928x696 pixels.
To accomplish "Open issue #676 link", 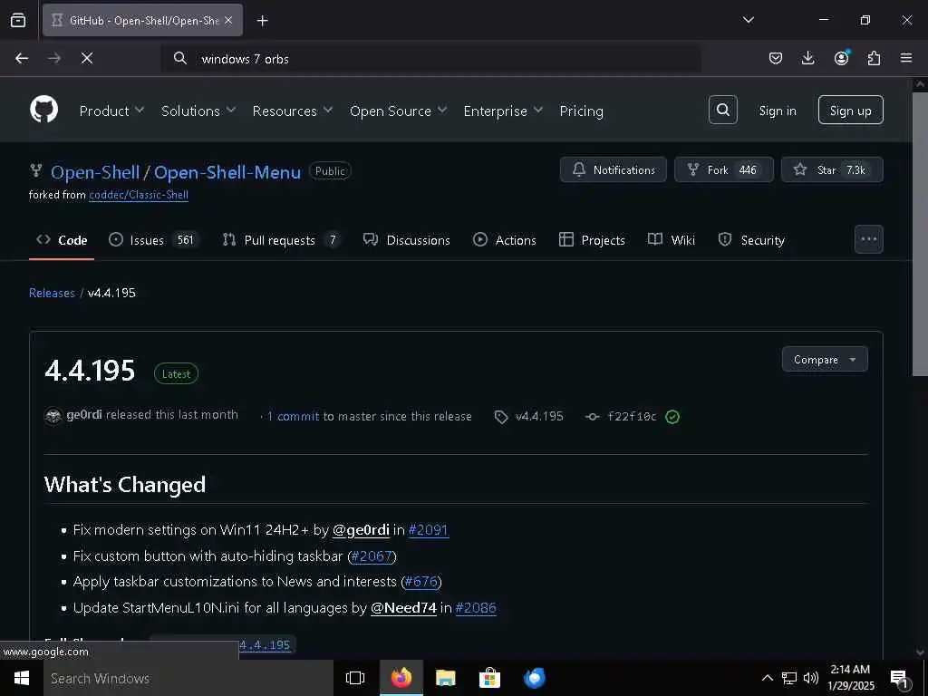I will (420, 582).
